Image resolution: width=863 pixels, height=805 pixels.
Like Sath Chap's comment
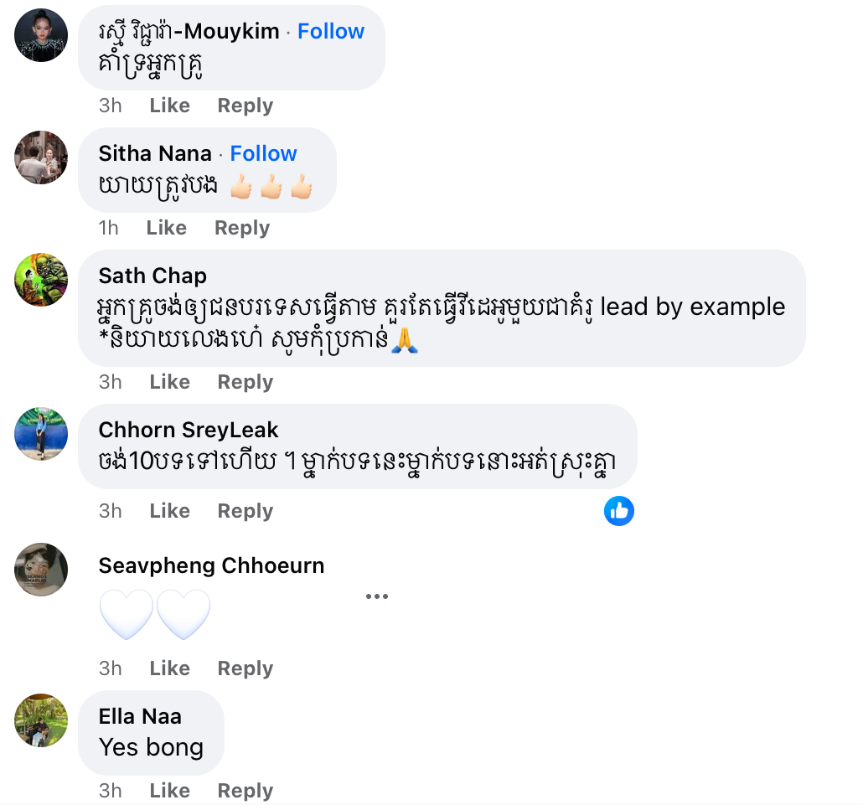tap(169, 382)
